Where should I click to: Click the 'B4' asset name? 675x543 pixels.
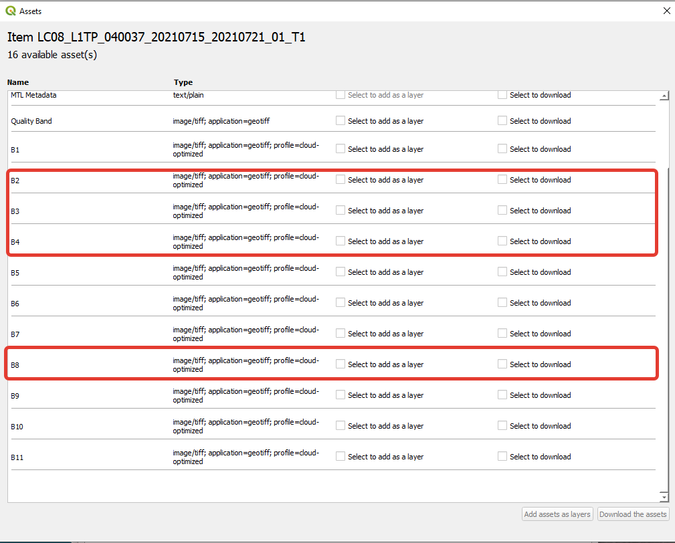[x=15, y=242]
